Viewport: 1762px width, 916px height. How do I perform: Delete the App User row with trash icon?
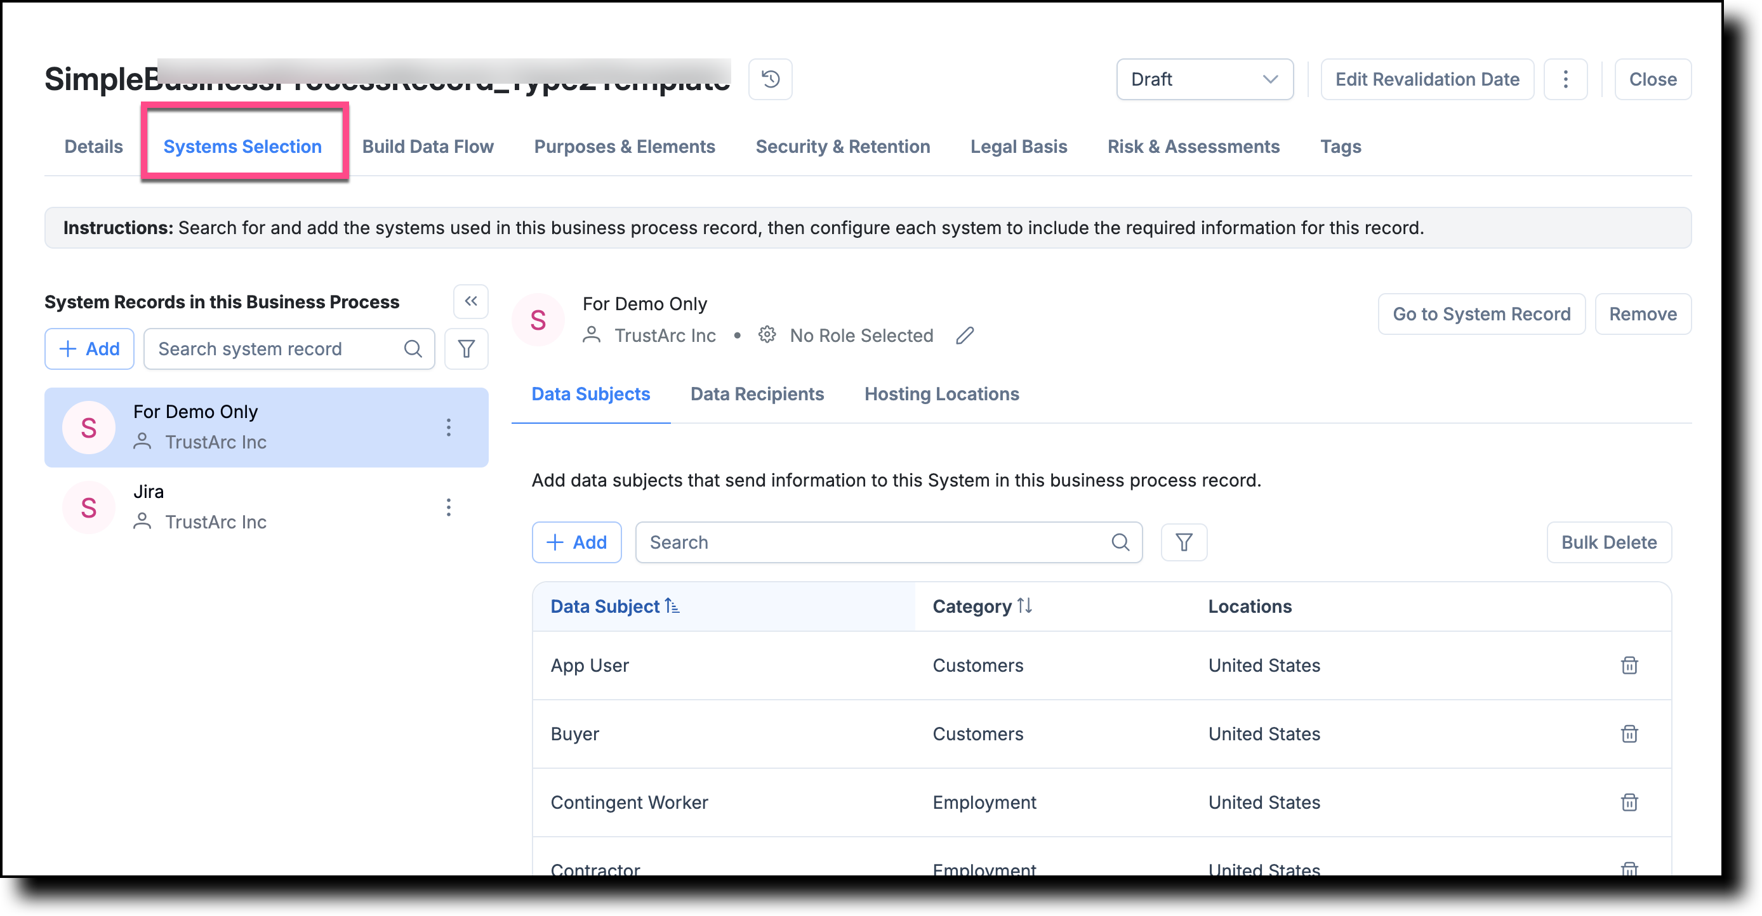pyautogui.click(x=1629, y=666)
